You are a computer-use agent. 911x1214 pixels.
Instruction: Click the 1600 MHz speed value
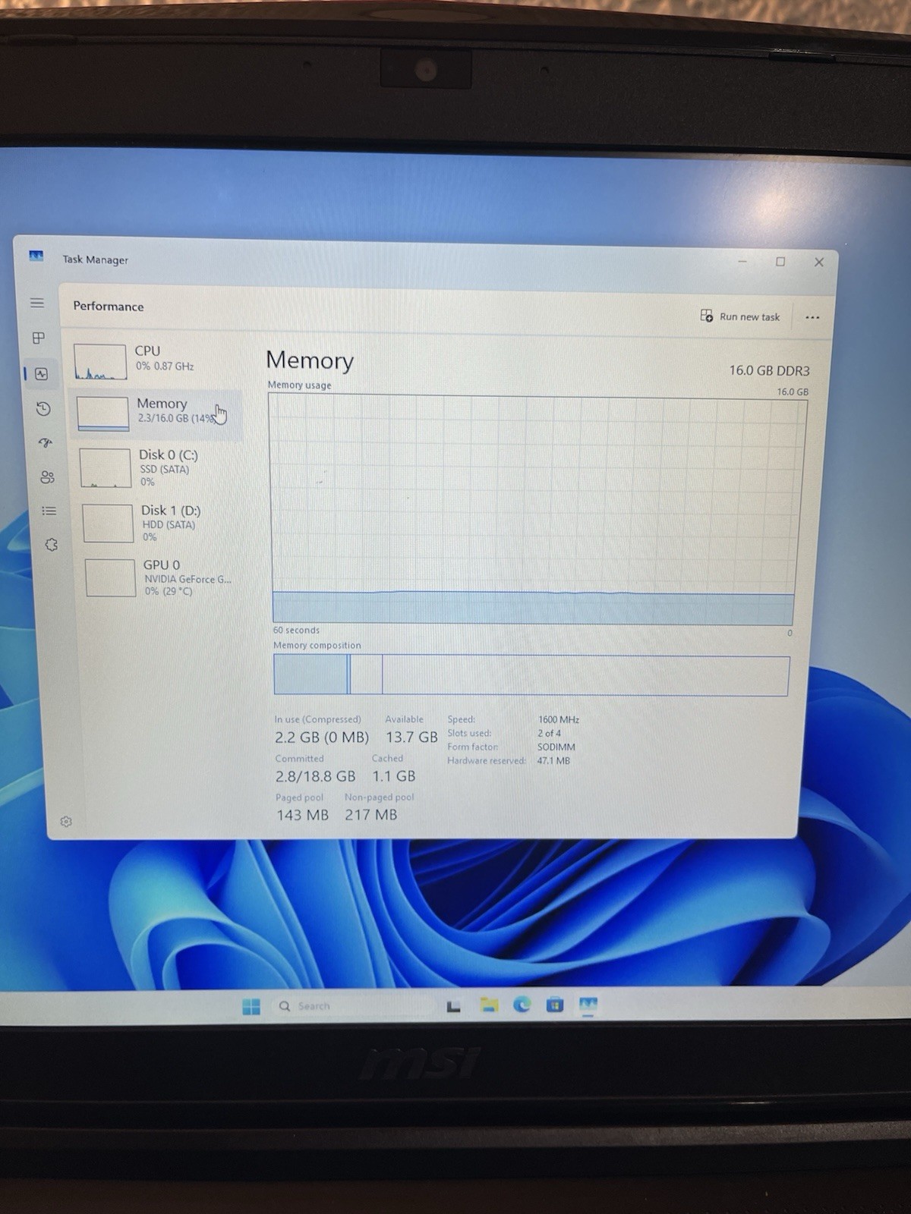pyautogui.click(x=559, y=719)
